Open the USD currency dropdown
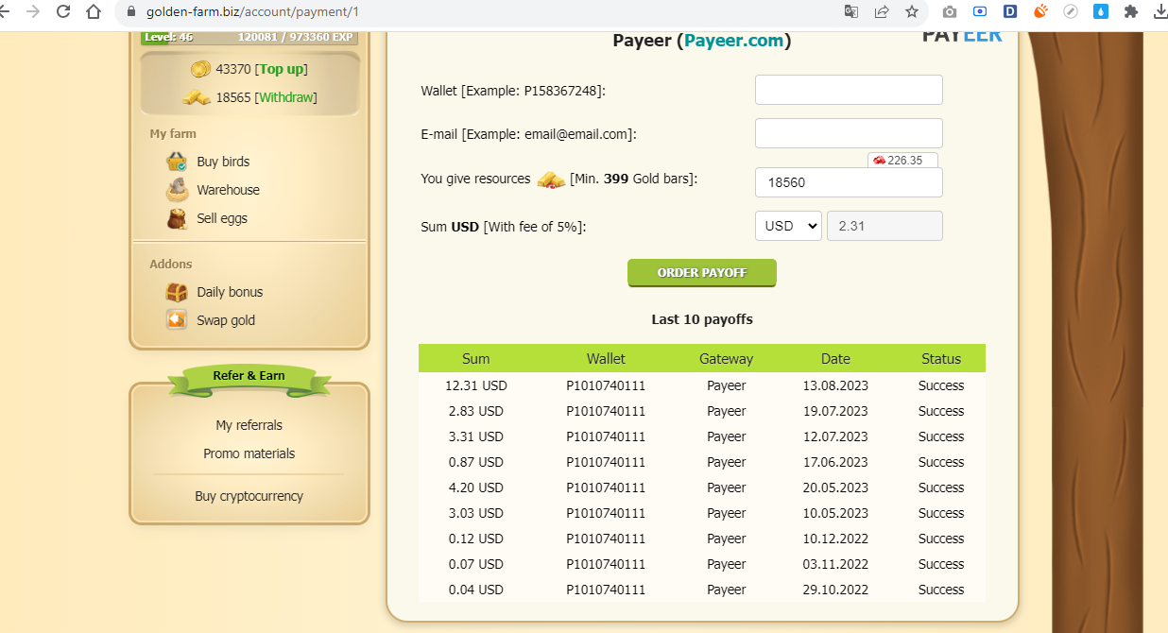Viewport: 1168px width, 633px height. click(x=788, y=226)
